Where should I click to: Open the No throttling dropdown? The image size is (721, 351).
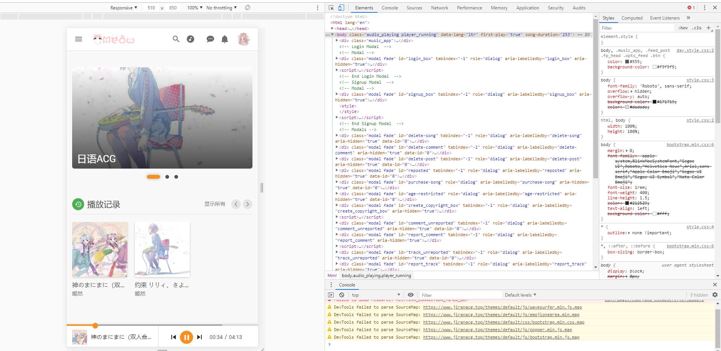(x=221, y=8)
